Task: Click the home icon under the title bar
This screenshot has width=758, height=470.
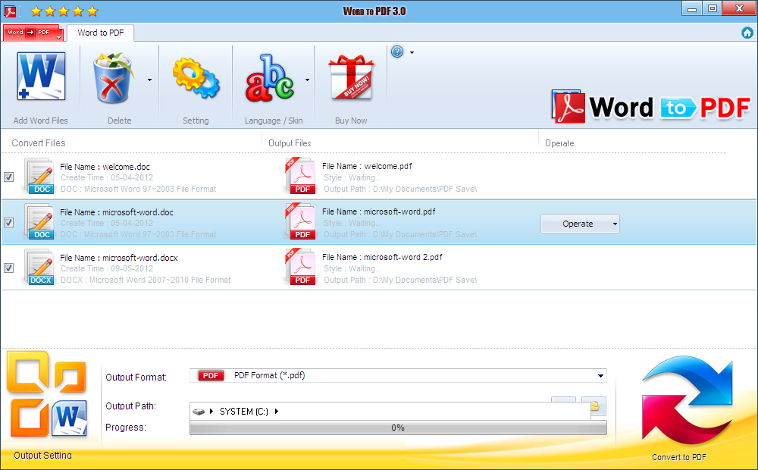Action: (747, 33)
